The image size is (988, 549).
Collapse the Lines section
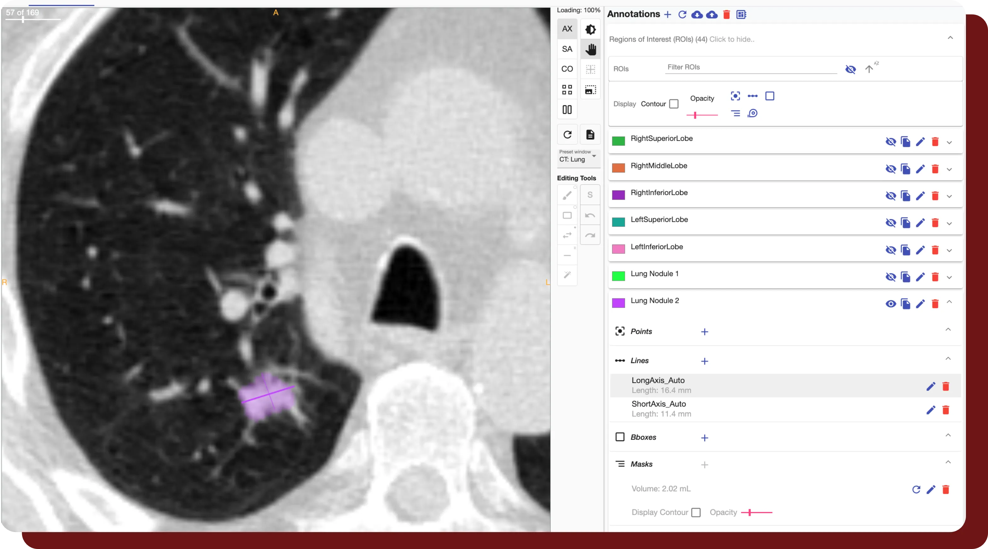click(948, 359)
